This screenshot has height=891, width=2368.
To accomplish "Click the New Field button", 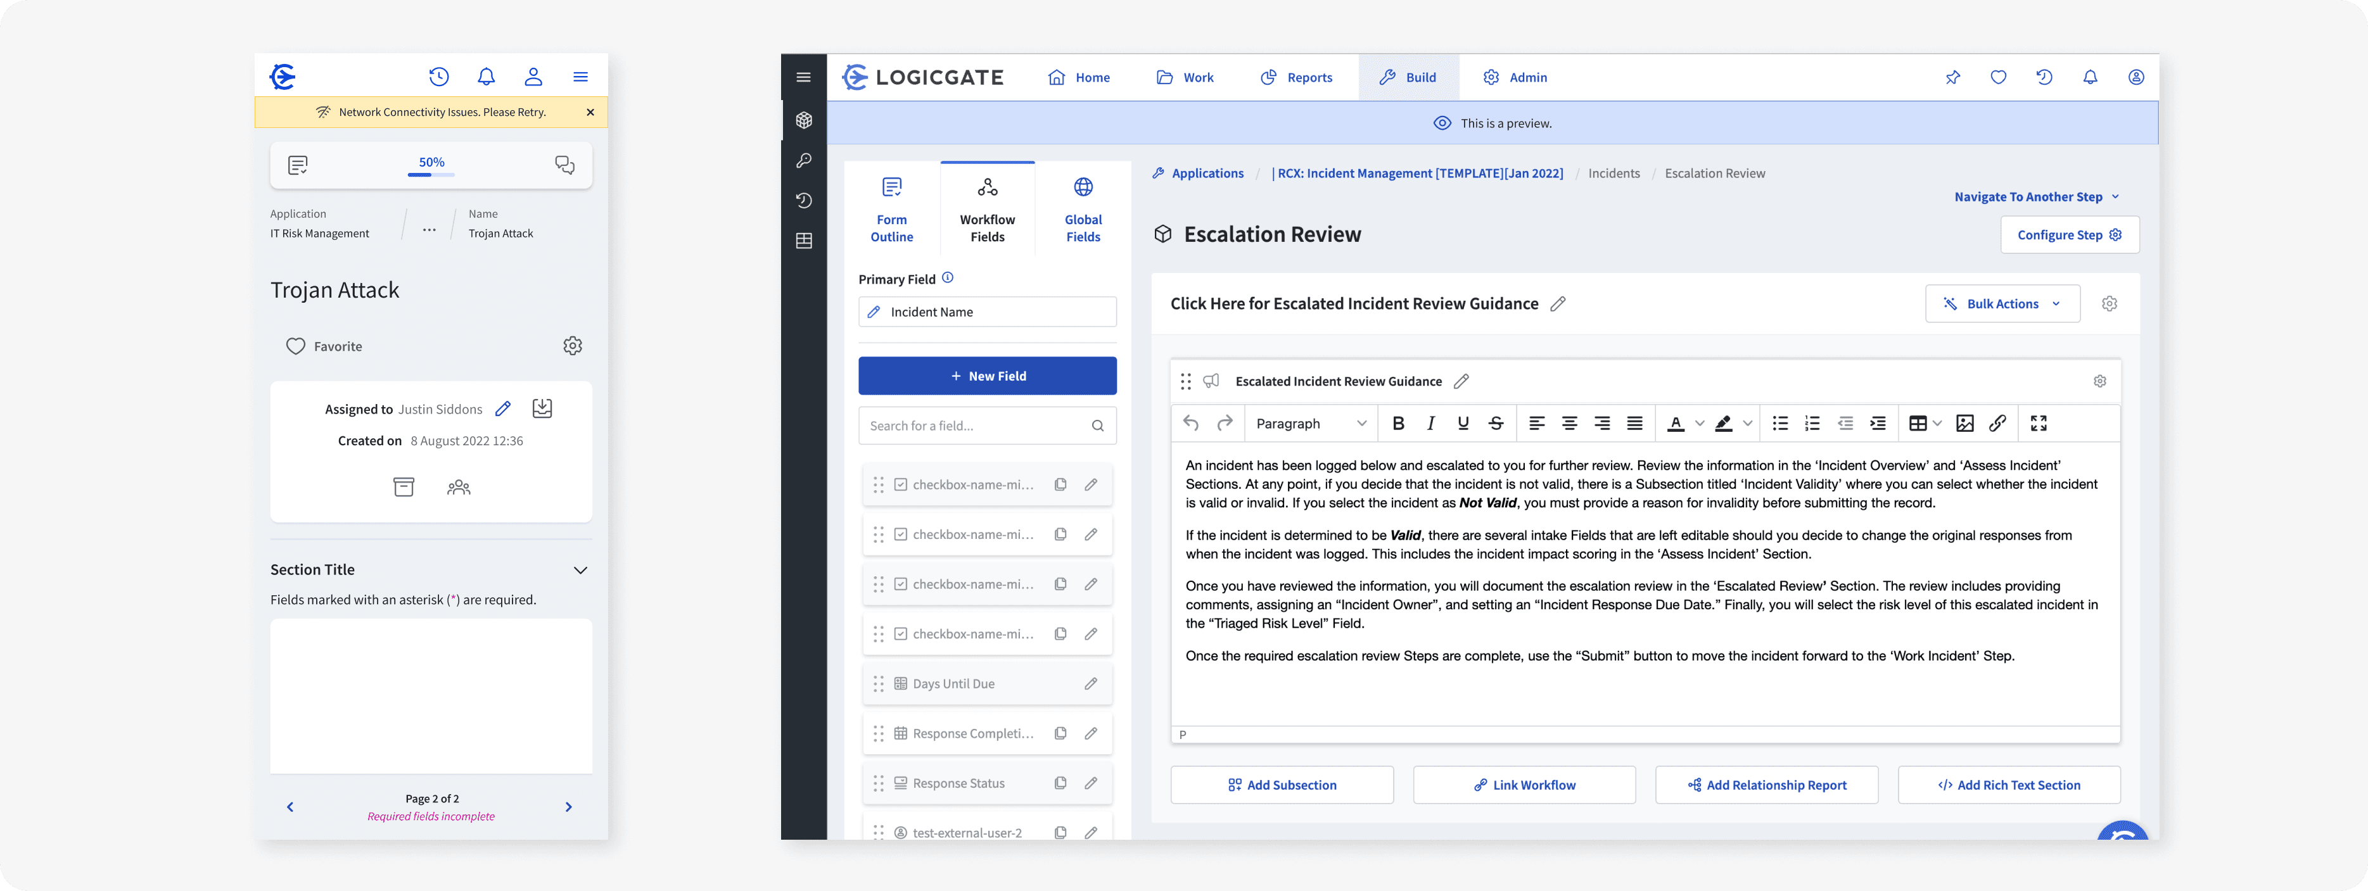I will pos(987,377).
